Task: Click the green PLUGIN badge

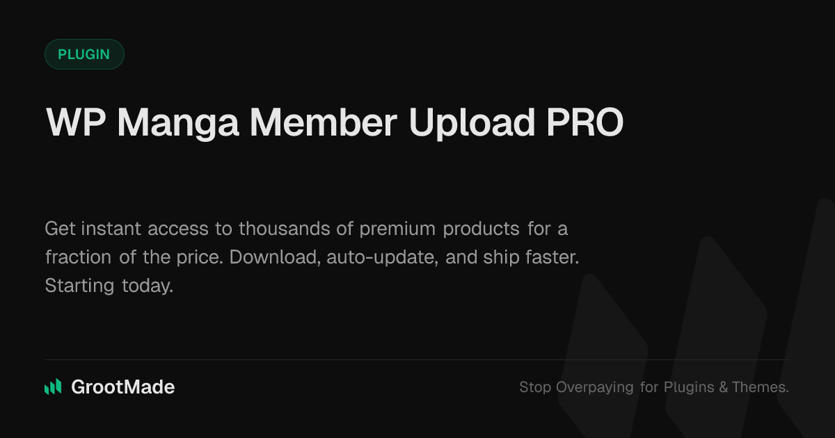Action: (84, 54)
